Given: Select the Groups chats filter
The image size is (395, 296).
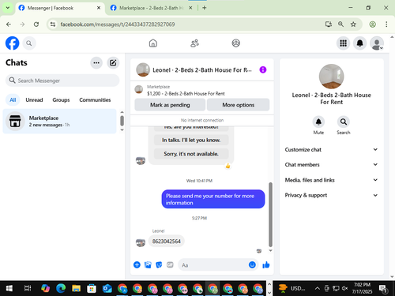Looking at the screenshot, I should coord(61,100).
